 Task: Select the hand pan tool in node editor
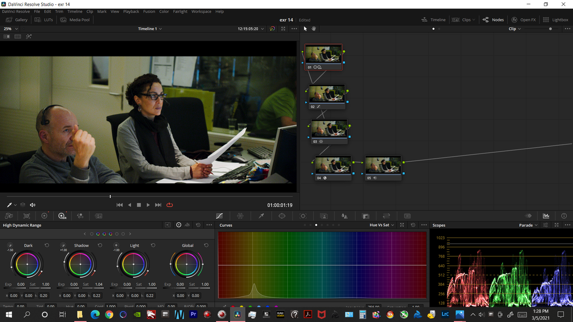tap(314, 29)
